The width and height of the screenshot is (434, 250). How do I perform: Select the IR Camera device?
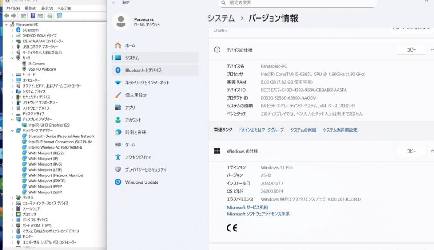click(36, 64)
